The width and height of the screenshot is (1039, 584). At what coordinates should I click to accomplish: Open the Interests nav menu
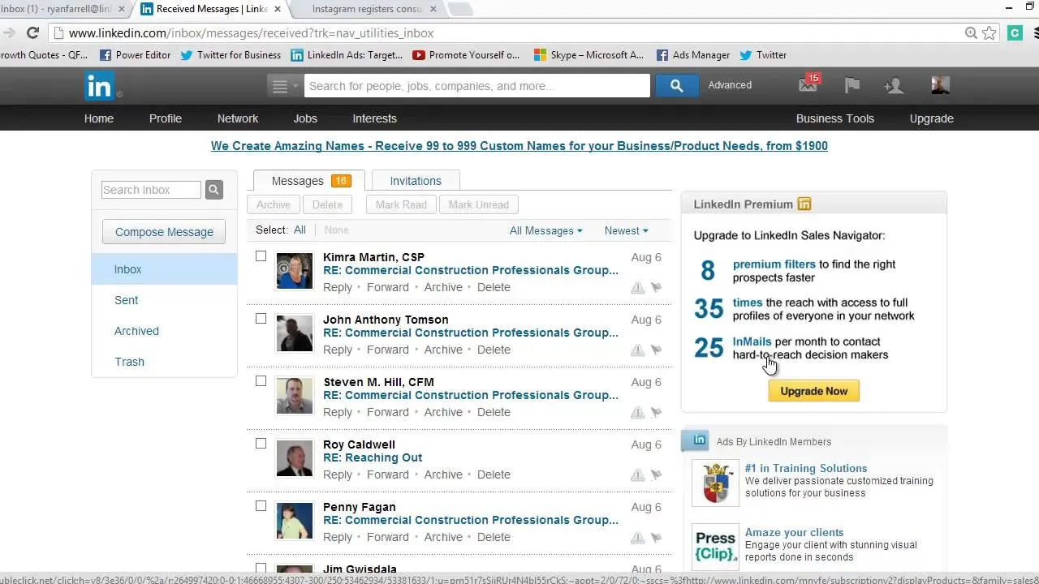[x=374, y=118]
